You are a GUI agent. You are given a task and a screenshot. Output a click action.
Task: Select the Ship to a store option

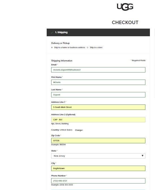(87, 48)
